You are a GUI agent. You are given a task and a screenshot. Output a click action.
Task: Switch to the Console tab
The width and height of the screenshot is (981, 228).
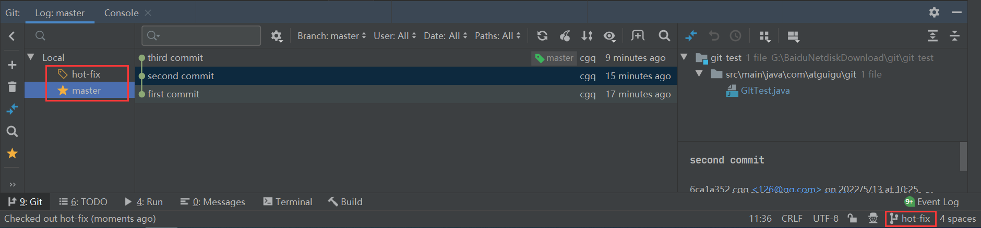point(121,13)
